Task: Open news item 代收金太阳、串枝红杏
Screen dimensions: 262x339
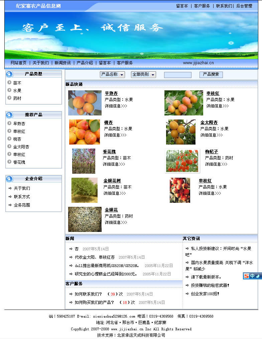Action: 95,257
